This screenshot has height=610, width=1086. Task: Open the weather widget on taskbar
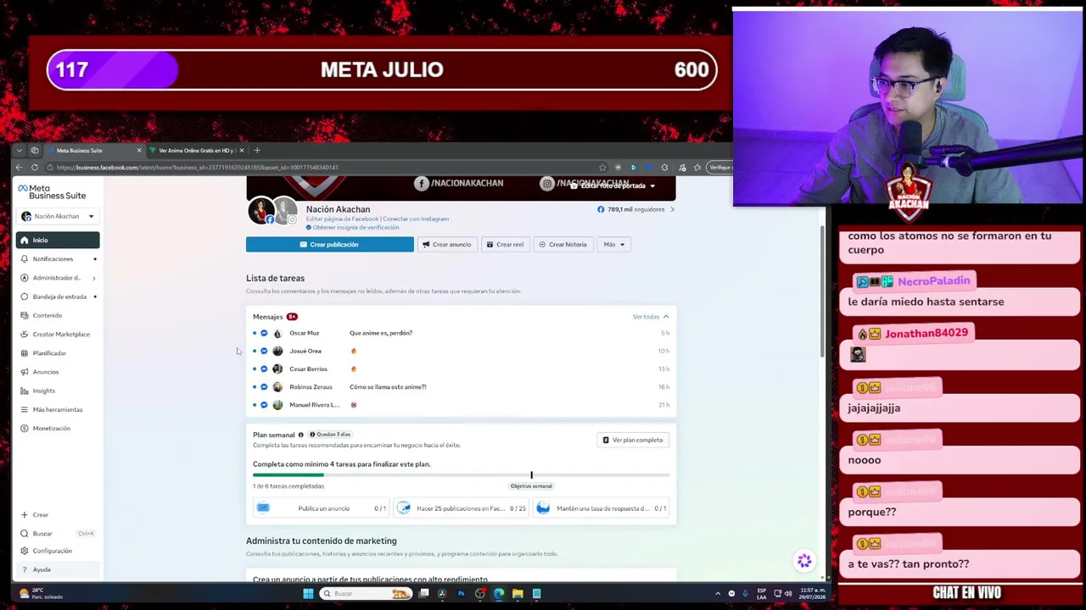pyautogui.click(x=40, y=593)
